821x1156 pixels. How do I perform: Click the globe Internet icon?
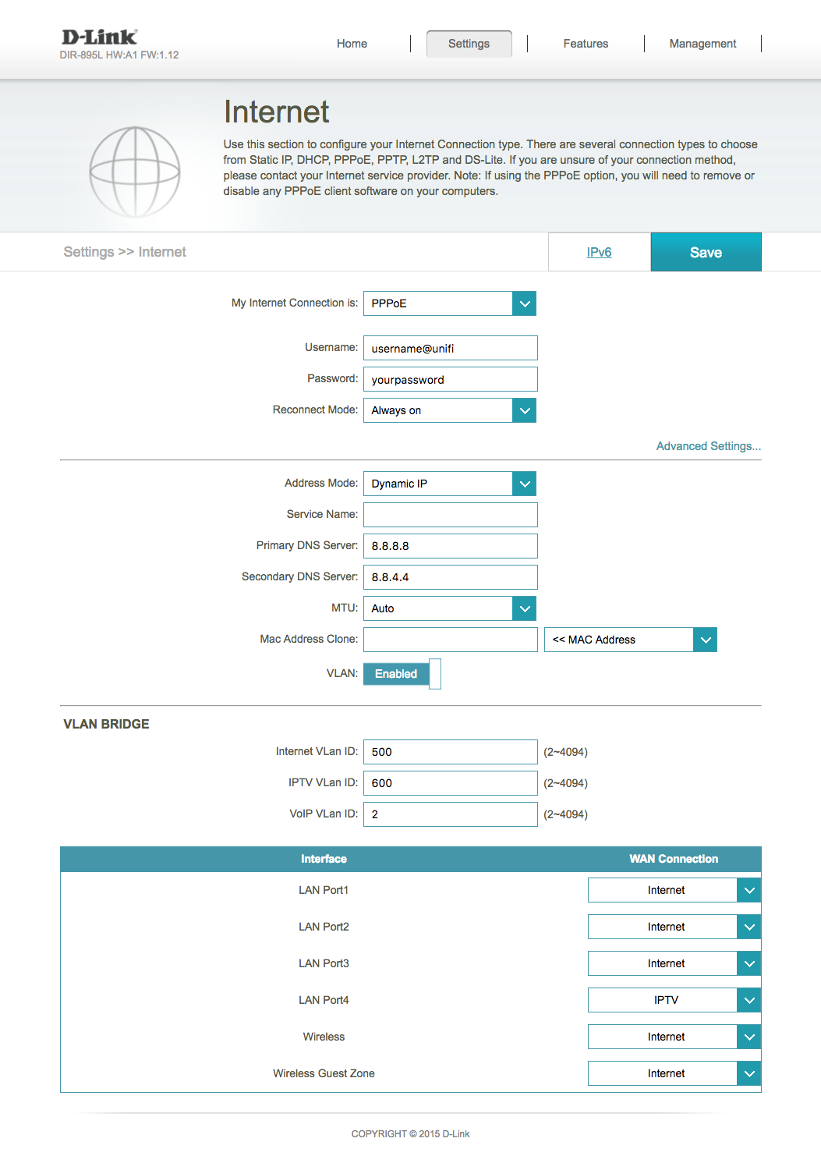tap(135, 172)
